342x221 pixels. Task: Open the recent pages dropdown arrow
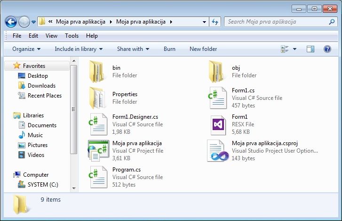33,22
